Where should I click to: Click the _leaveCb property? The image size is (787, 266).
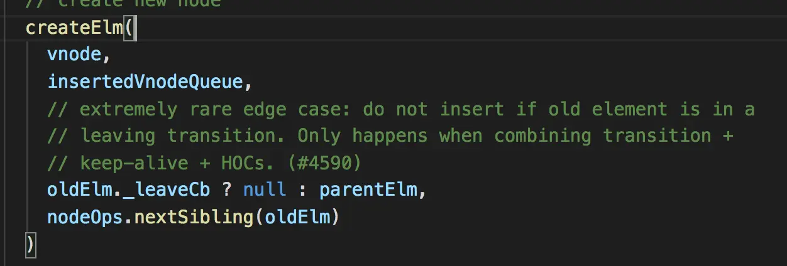(167, 190)
